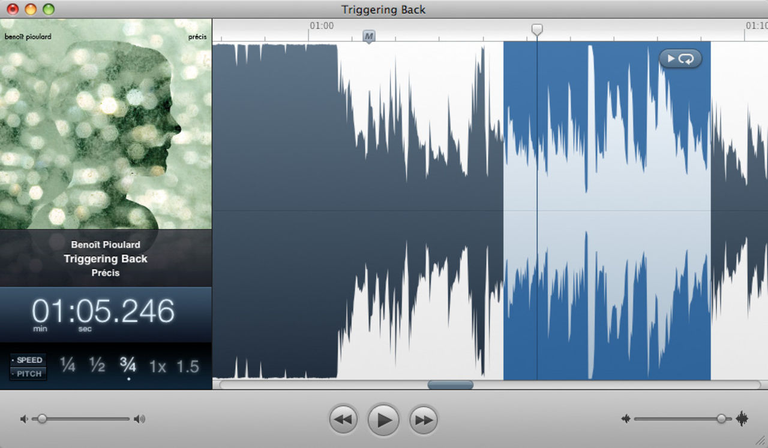This screenshot has width=768, height=448.
Task: Click the Rewind button
Action: pyautogui.click(x=343, y=420)
